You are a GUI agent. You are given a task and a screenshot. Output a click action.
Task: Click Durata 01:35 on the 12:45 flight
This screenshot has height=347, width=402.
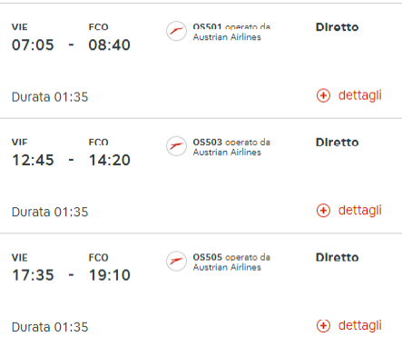click(50, 212)
